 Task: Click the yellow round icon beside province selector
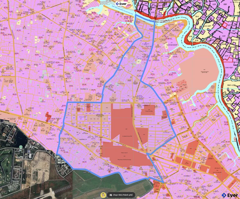[103, 195]
